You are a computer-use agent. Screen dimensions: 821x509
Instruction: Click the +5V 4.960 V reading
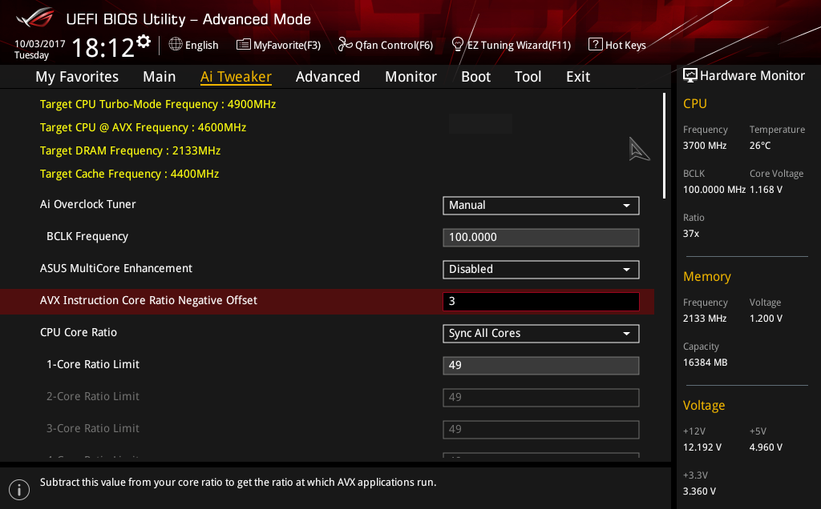coord(766,447)
